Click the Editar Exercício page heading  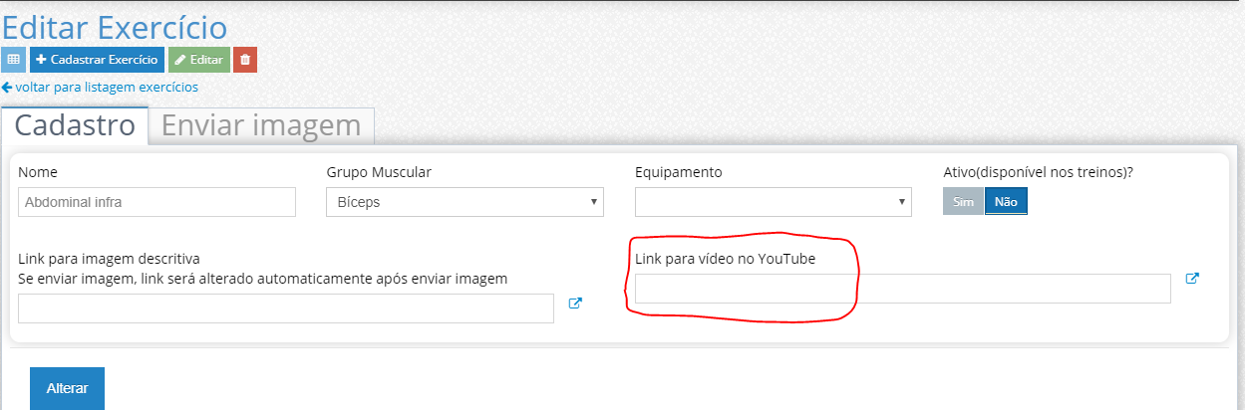coord(115,27)
